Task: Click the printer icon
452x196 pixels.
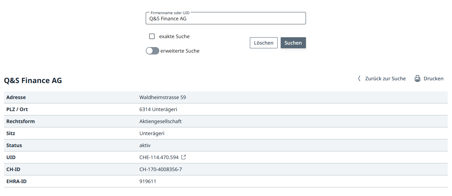Action: pyautogui.click(x=417, y=78)
